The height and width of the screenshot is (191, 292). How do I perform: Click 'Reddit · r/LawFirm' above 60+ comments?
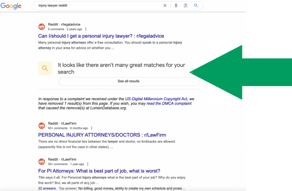point(62,123)
